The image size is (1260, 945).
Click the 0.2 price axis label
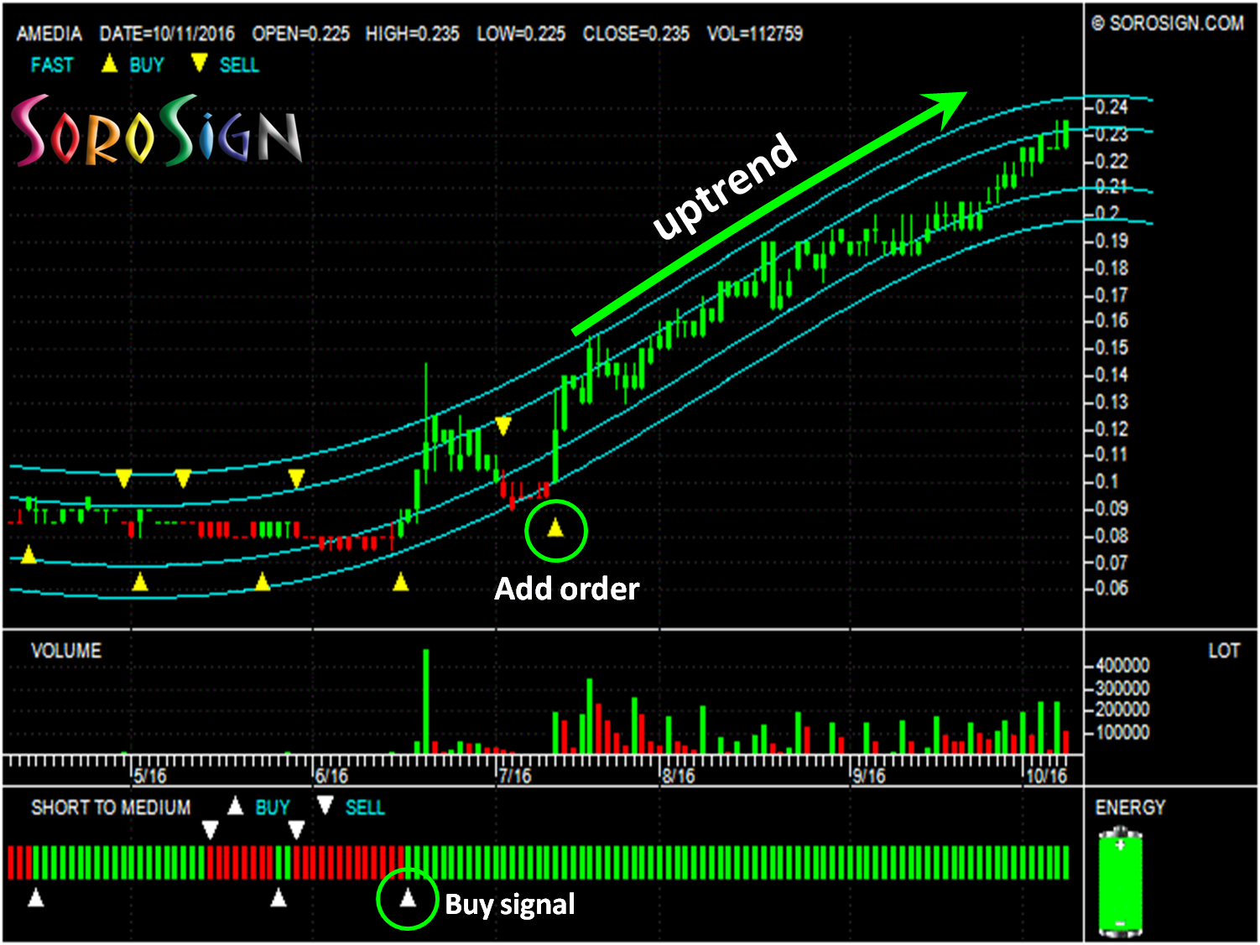pos(1106,214)
